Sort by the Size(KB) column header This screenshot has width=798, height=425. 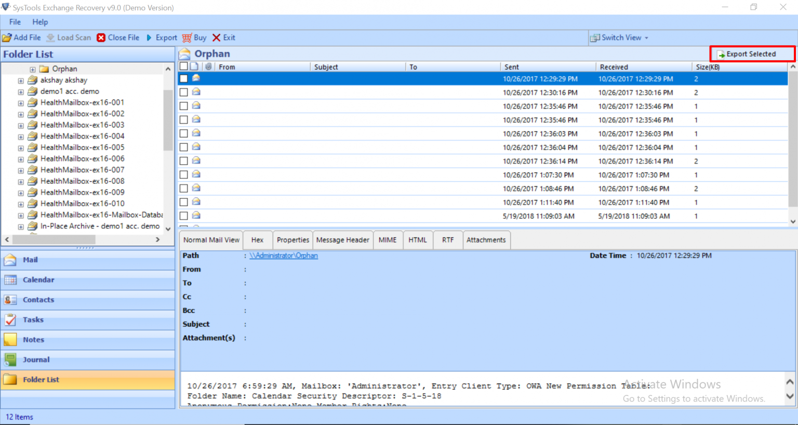pos(740,67)
